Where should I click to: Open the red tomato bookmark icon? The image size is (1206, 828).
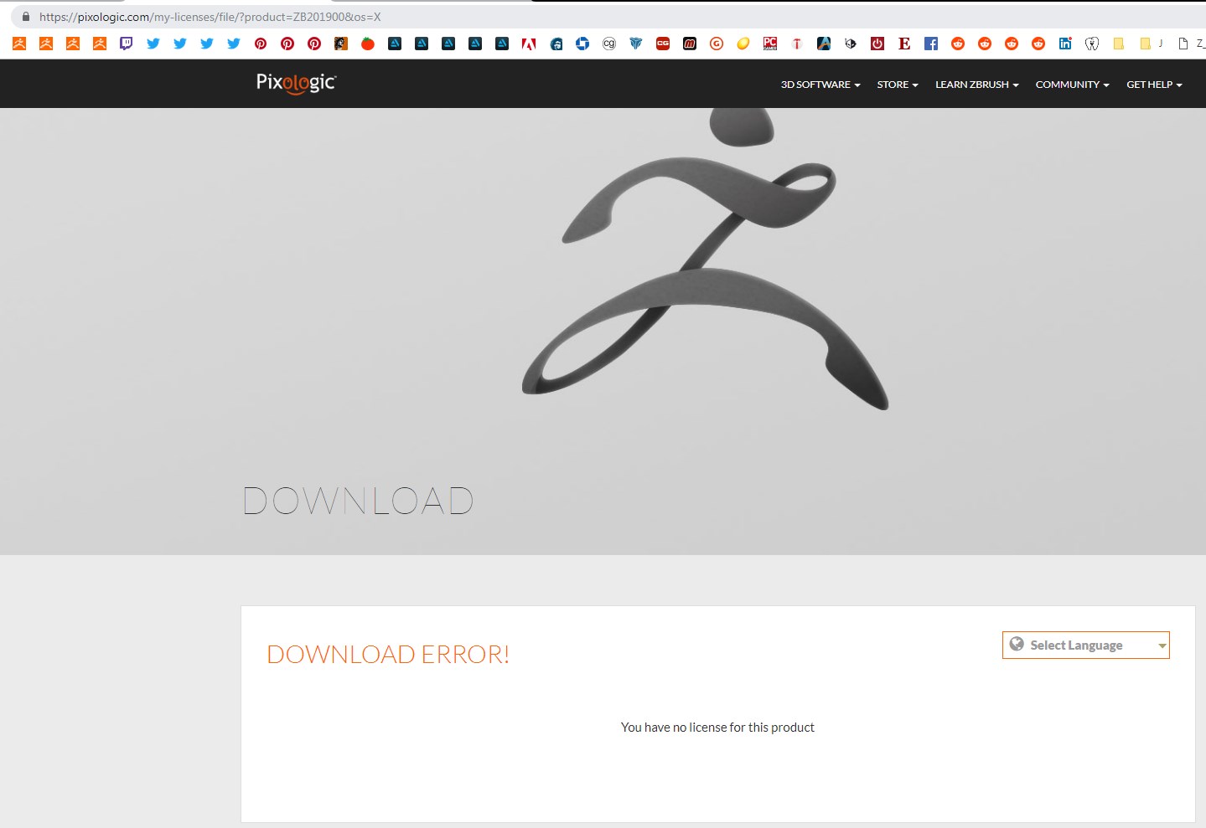368,44
